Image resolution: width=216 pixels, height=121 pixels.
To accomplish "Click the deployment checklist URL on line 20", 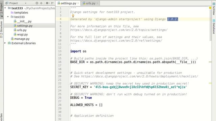I will tap(139, 76).
